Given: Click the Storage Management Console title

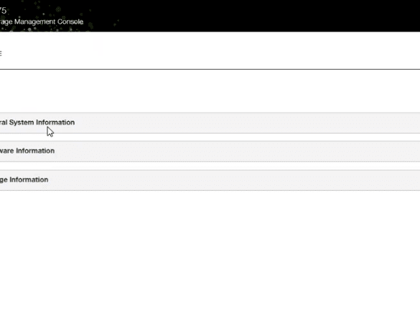Looking at the screenshot, I should click(x=42, y=22).
